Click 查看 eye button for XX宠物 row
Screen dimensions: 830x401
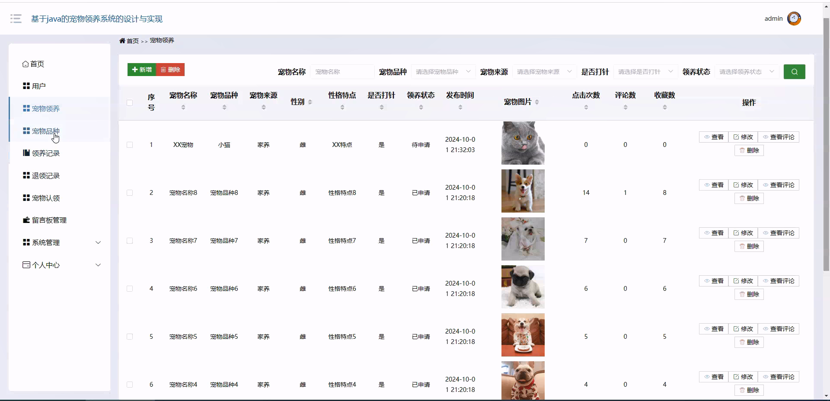714,137
